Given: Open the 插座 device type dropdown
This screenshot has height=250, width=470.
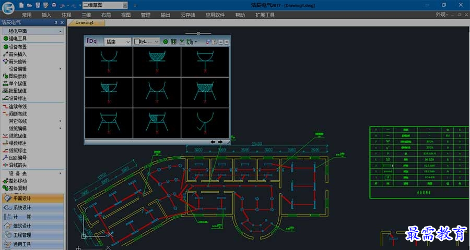Looking at the screenshot, I should tap(118, 42).
